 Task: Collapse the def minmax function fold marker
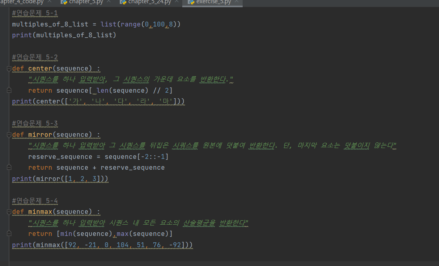pos(9,212)
